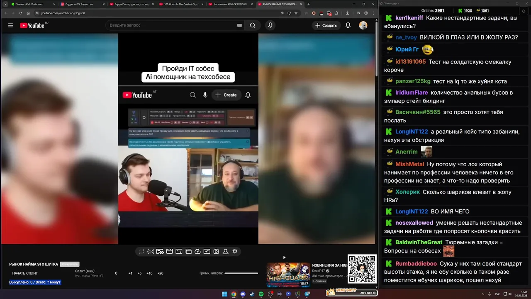The image size is (531, 299).
Task: Click the inner video's Create button
Action: (226, 95)
